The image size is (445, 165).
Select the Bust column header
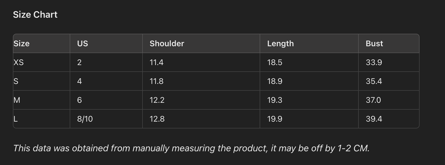374,44
